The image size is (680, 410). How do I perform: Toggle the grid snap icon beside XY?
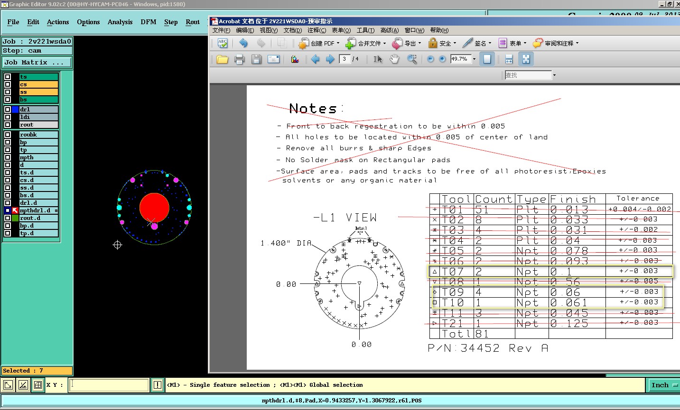[38, 385]
